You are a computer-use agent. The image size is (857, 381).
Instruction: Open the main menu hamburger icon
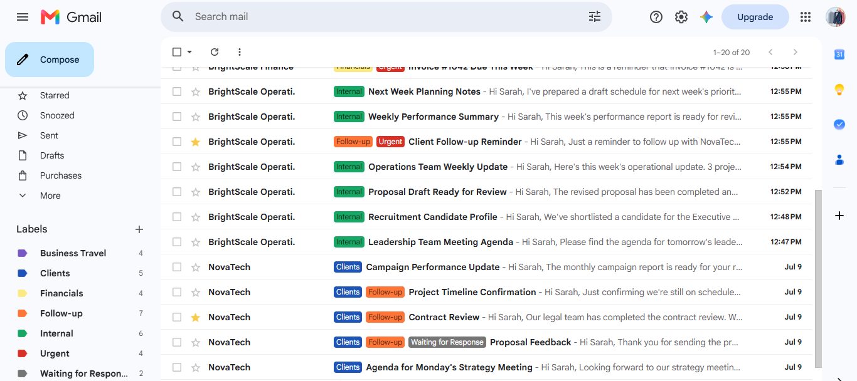click(23, 17)
